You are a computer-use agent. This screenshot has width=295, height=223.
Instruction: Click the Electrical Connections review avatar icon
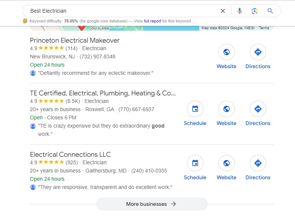point(33,187)
